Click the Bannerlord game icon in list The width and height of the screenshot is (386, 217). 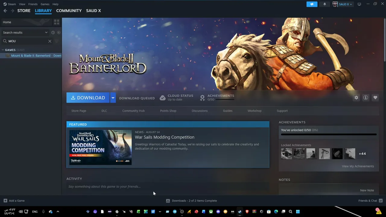point(8,55)
